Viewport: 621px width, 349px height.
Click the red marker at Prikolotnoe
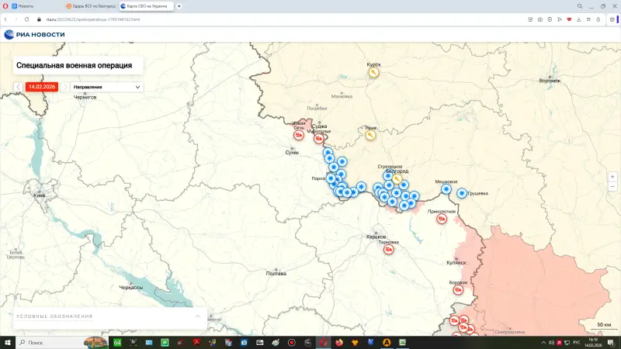[x=442, y=219]
